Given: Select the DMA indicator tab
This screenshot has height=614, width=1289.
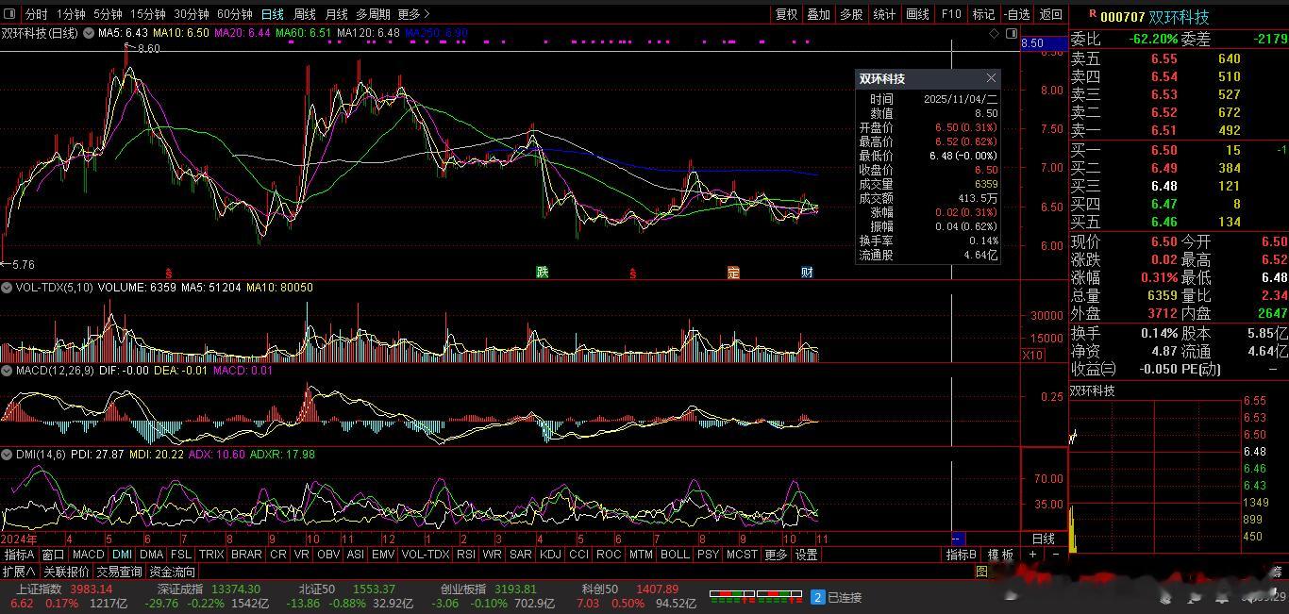Looking at the screenshot, I should click(151, 555).
